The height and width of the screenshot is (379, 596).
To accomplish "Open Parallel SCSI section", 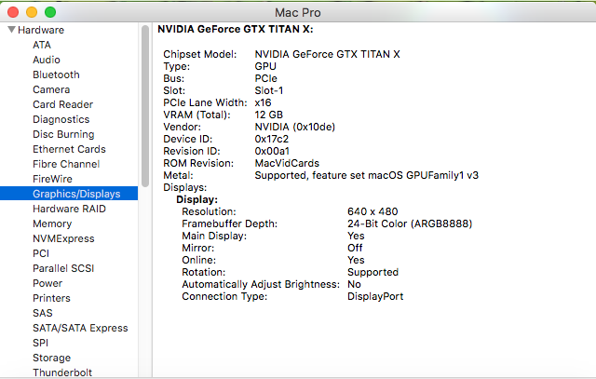I will pyautogui.click(x=63, y=268).
